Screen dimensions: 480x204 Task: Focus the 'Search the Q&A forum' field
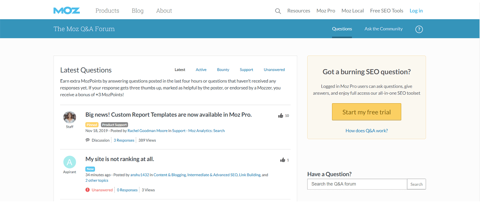357,184
